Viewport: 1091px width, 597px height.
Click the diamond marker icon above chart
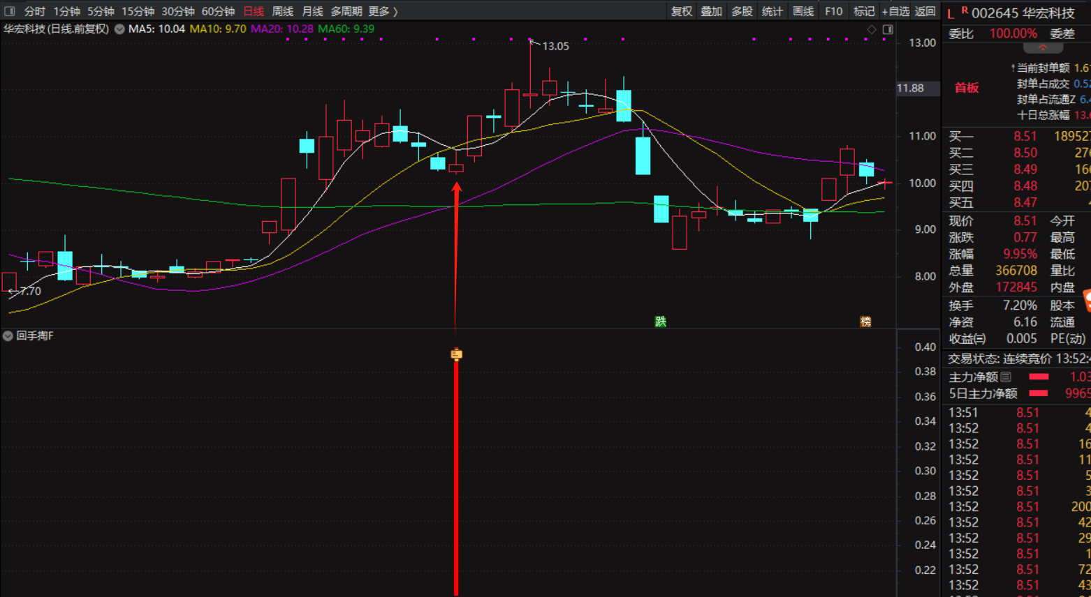(871, 29)
